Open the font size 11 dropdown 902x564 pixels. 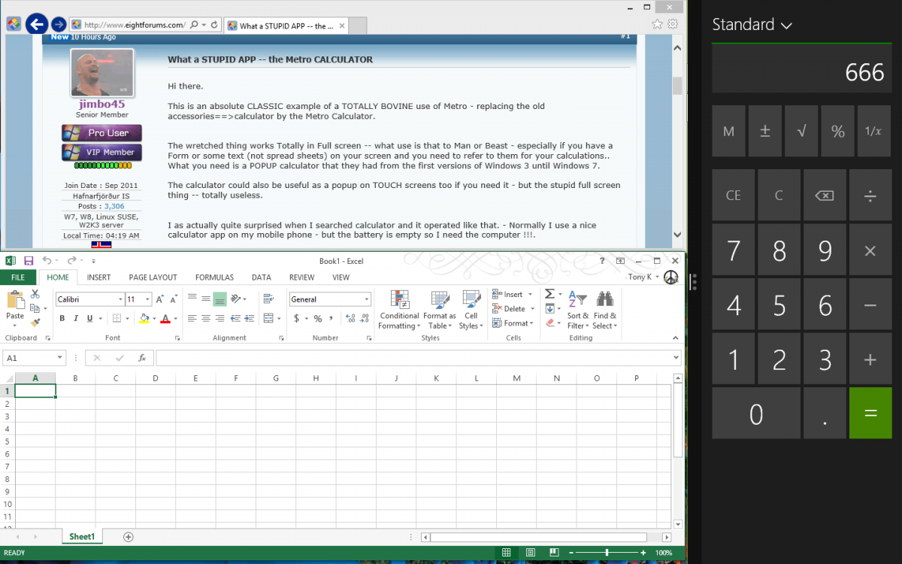(x=147, y=299)
